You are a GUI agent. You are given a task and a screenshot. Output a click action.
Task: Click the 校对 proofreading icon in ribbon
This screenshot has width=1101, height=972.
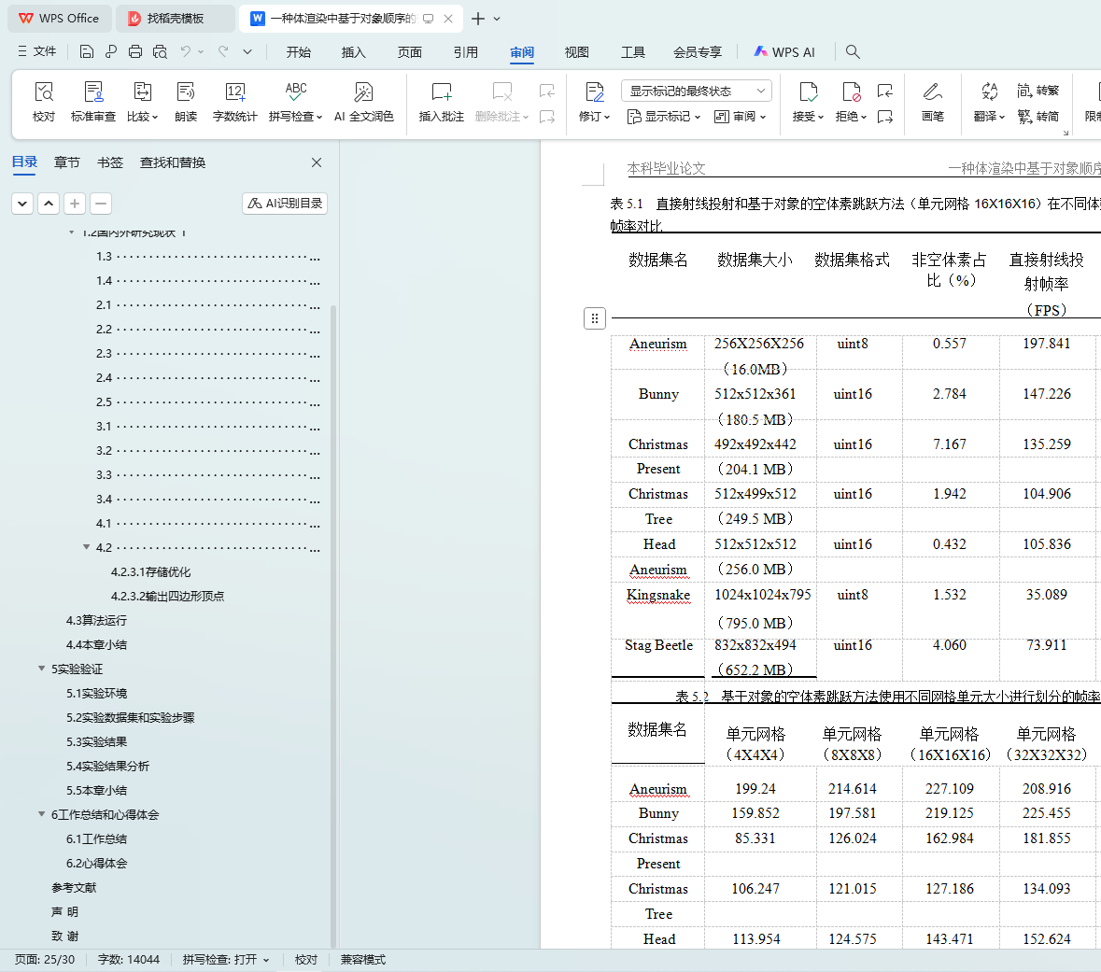click(44, 102)
